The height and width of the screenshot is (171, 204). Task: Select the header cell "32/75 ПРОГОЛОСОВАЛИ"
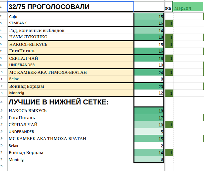coord(71,7)
